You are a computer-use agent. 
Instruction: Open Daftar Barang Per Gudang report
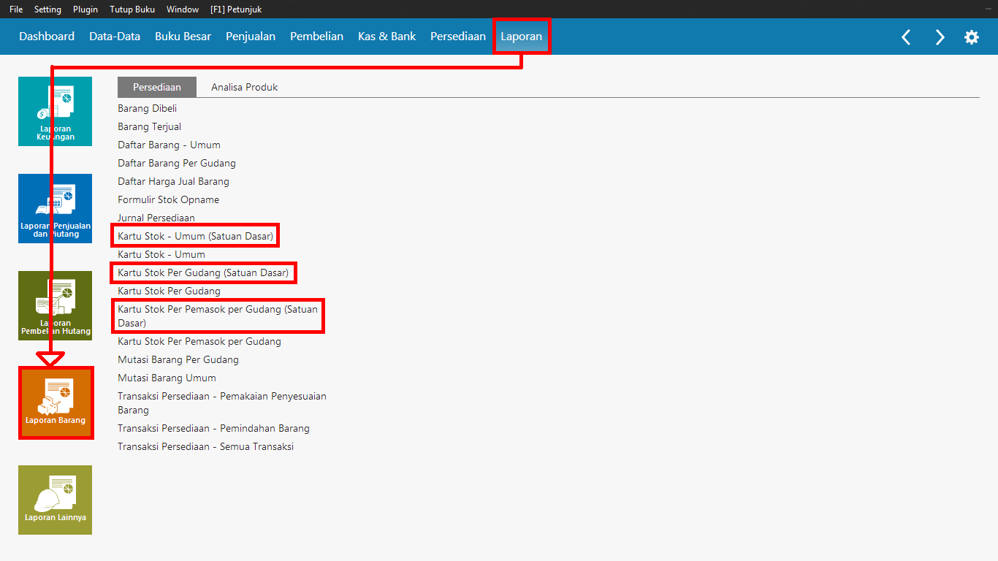pos(177,163)
